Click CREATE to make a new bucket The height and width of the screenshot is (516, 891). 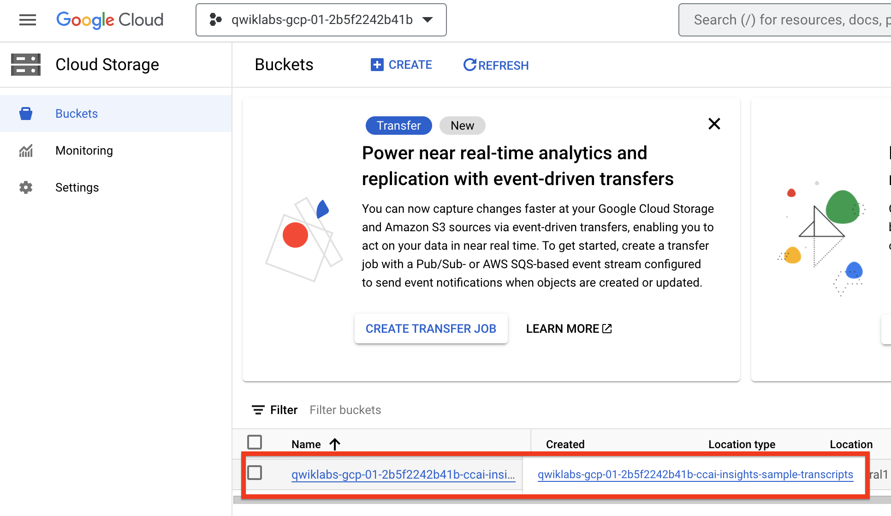[401, 65]
